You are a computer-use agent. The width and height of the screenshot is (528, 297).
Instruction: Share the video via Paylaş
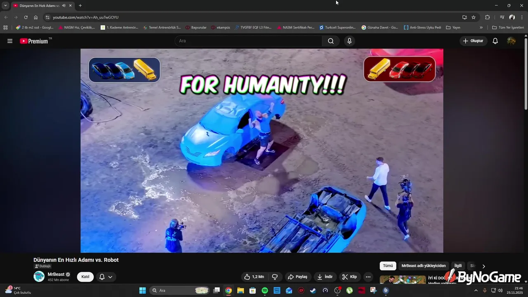coord(297,277)
